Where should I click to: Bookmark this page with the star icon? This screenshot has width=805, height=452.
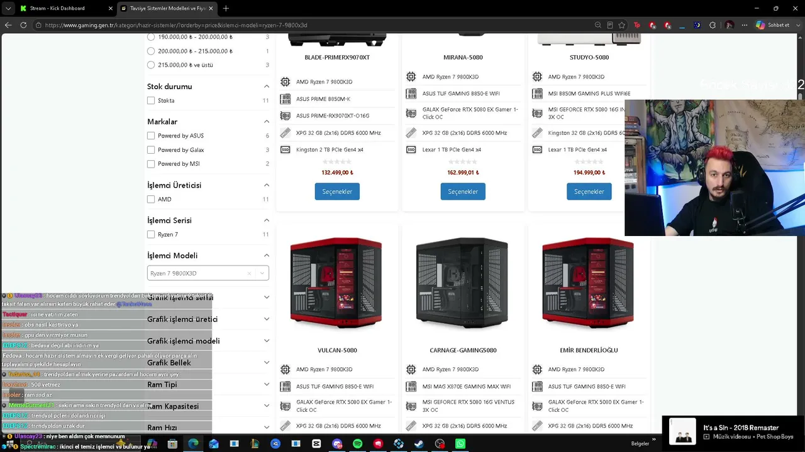click(621, 25)
